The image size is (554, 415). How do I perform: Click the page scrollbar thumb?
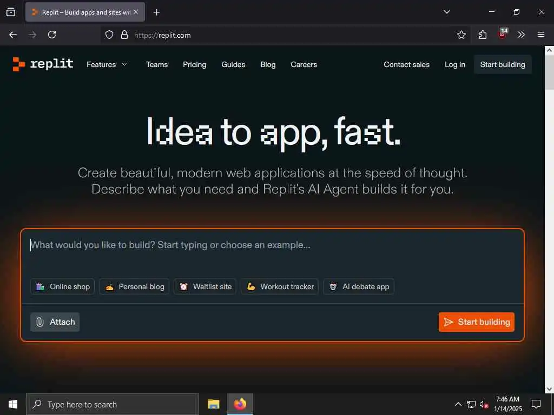tap(549, 73)
